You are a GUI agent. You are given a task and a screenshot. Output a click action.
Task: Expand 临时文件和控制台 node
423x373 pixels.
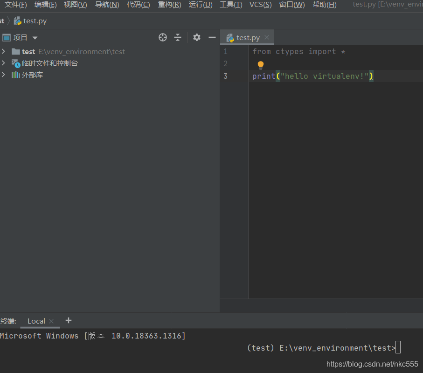tap(3, 63)
